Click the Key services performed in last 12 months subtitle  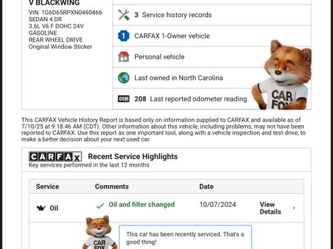89,165
